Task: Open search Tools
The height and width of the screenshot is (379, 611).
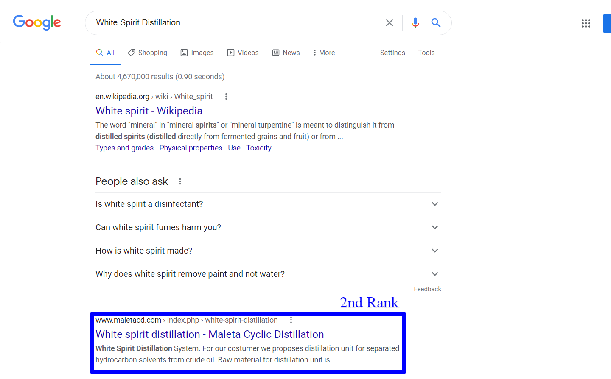Action: tap(426, 53)
